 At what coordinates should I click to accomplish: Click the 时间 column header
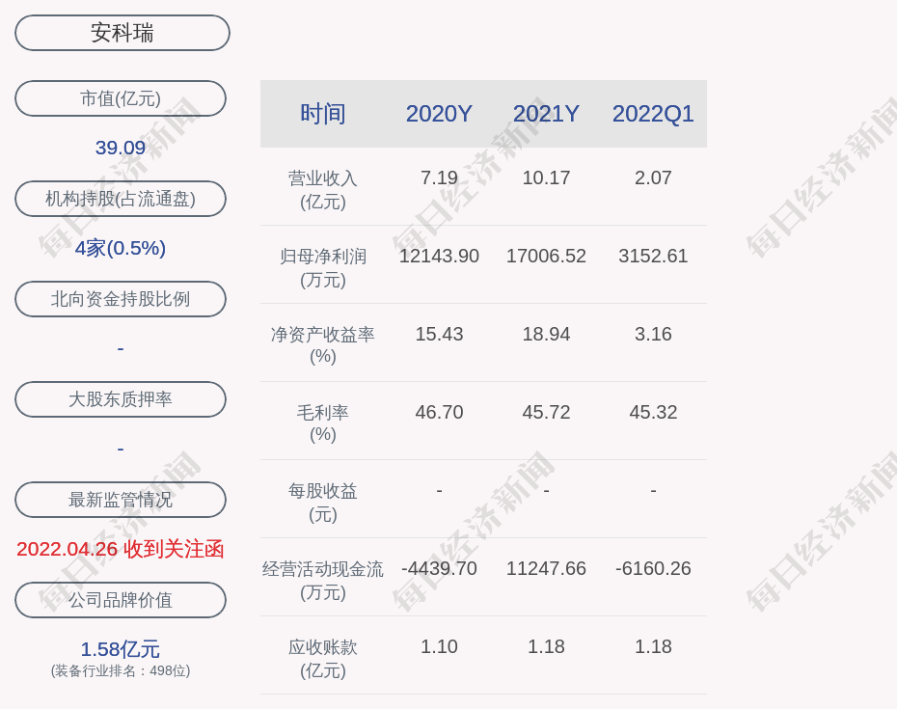coord(323,114)
